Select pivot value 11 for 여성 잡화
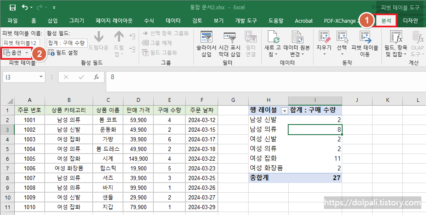Image resolution: width=426 pixels, height=215 pixels. (315, 159)
